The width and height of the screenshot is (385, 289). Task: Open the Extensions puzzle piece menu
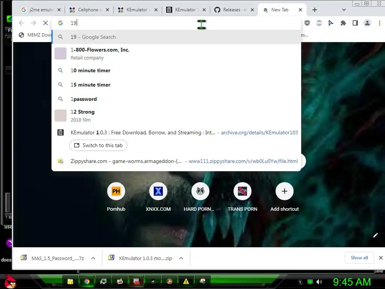(343, 23)
